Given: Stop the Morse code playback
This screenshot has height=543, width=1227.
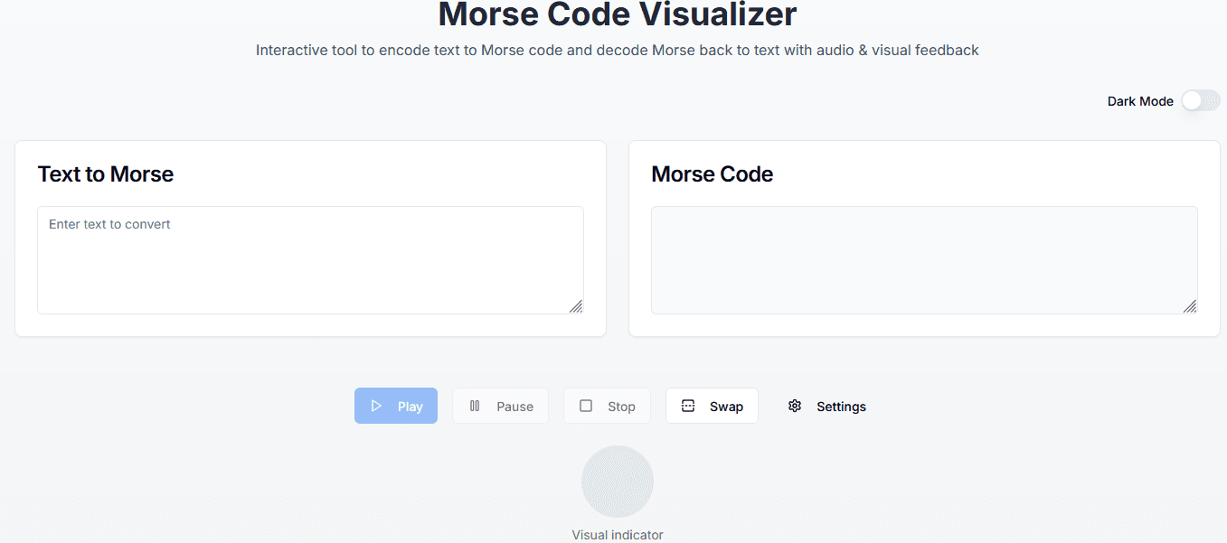Looking at the screenshot, I should tap(607, 406).
